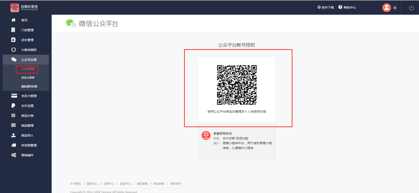Collapse the 公众号设置 menu label
Image resolution: width=419 pixels, height=193 pixels.
point(29,60)
